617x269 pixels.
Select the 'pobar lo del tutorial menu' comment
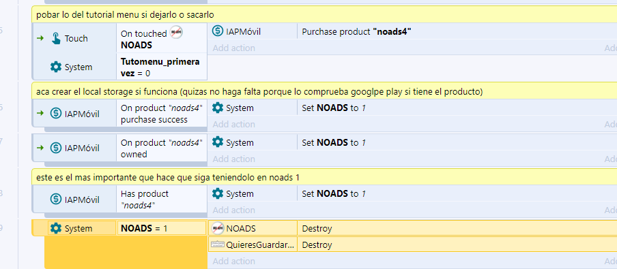click(x=324, y=15)
